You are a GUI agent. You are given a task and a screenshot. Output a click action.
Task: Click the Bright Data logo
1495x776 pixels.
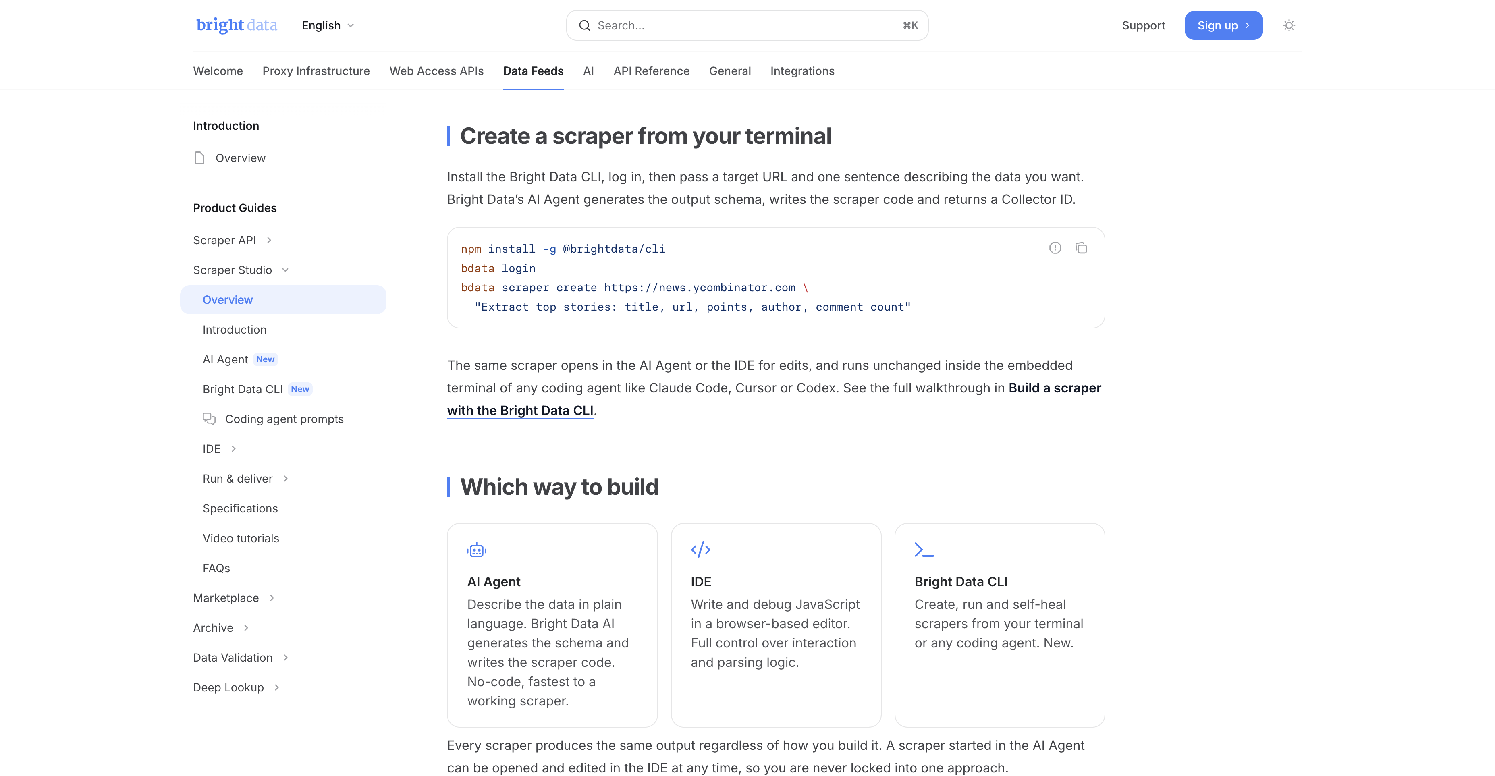coord(237,25)
